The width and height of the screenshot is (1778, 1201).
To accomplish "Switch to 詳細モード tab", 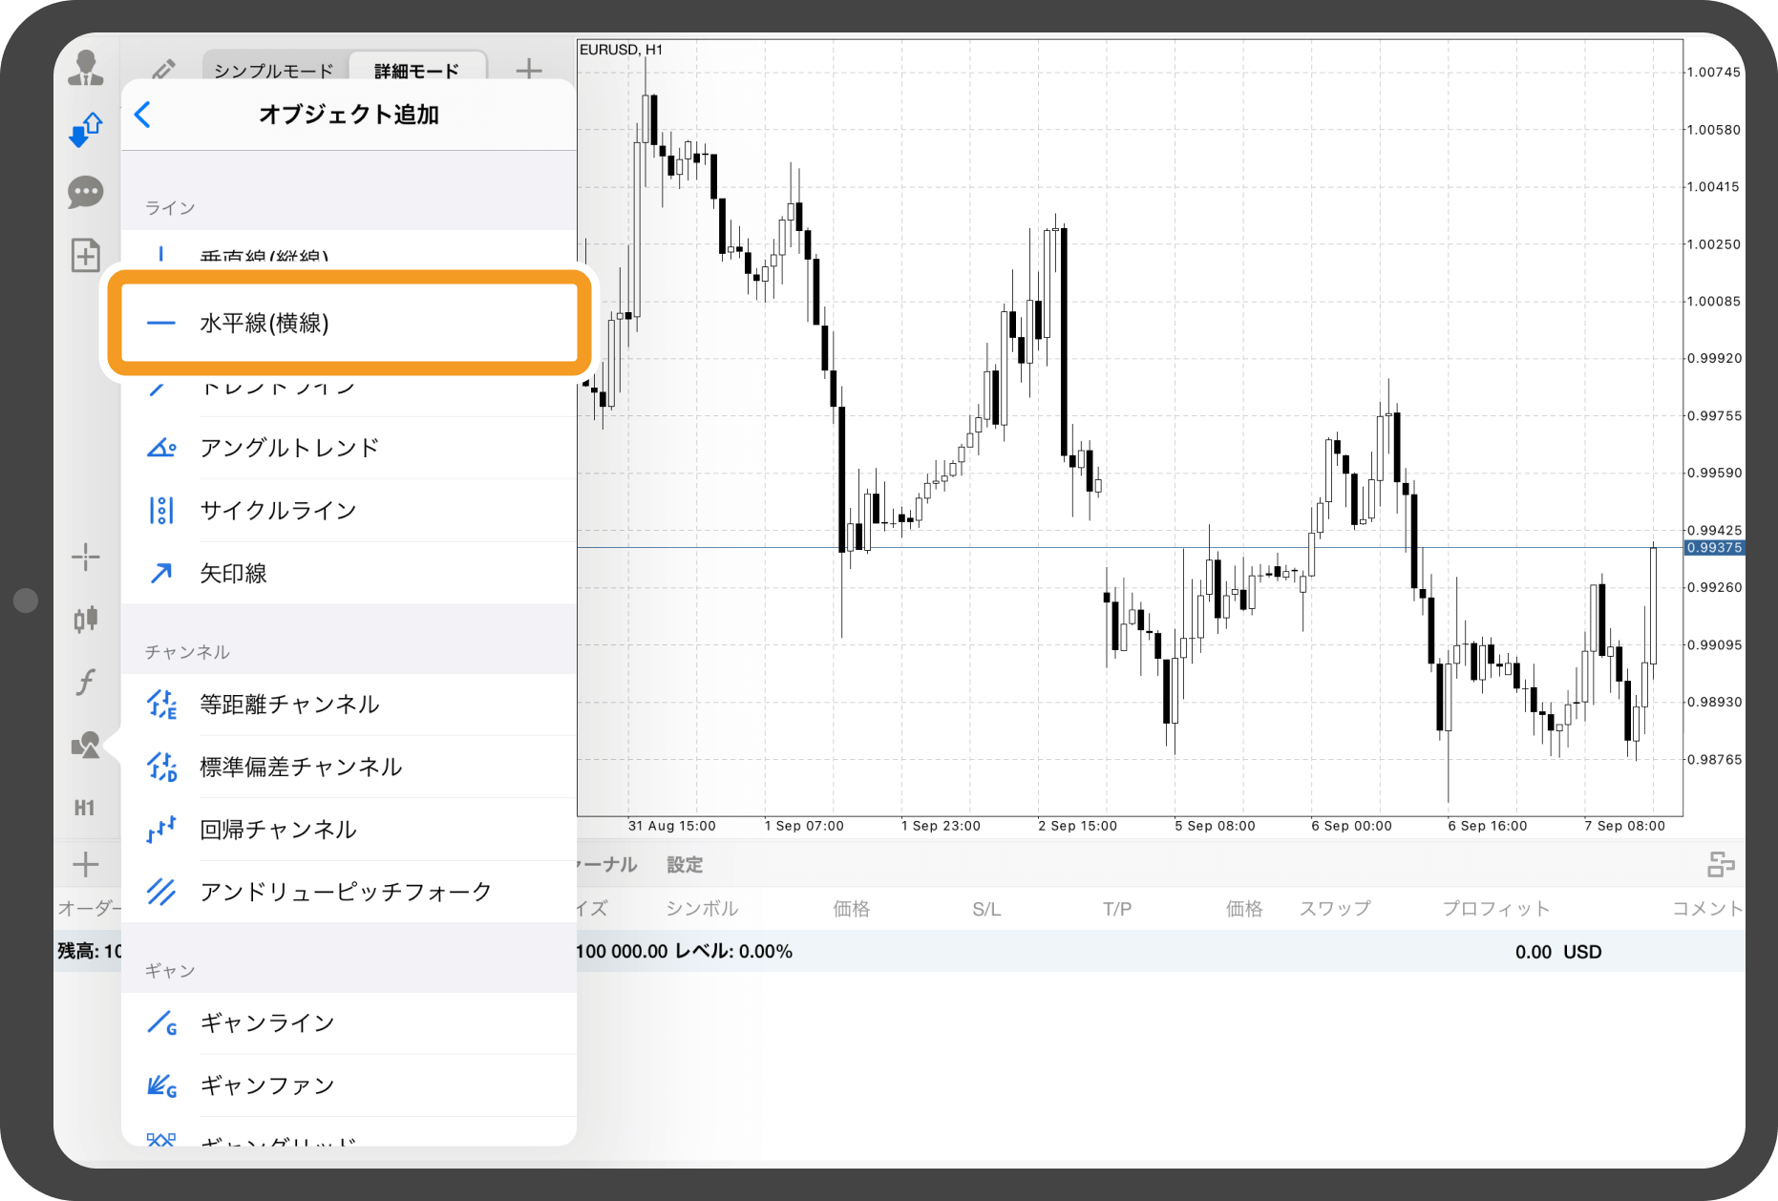I will 417,71.
